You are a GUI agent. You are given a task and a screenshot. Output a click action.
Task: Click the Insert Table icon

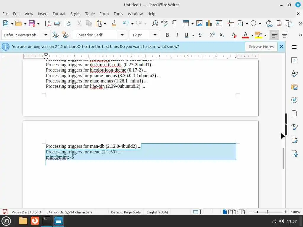[186, 23]
